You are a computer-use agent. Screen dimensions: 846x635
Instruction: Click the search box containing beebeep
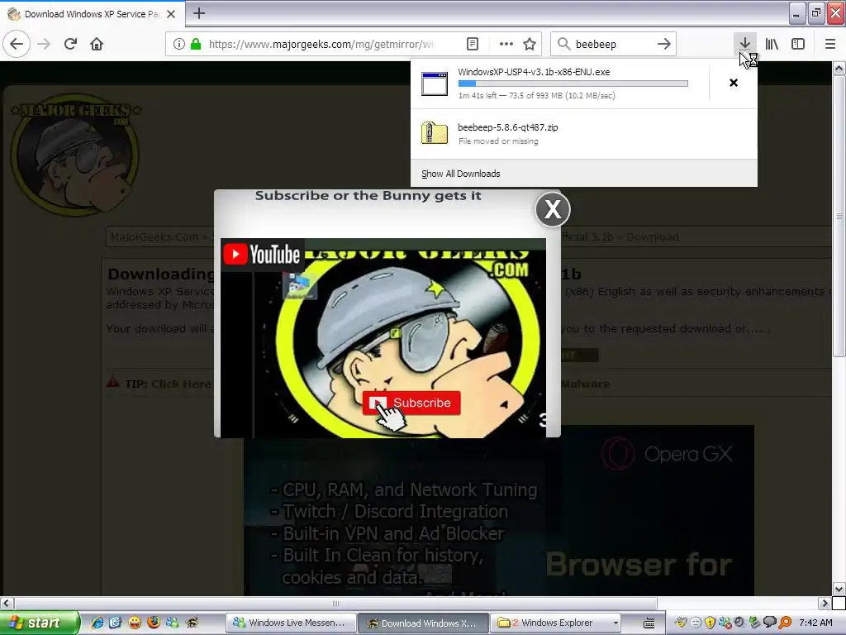(614, 44)
